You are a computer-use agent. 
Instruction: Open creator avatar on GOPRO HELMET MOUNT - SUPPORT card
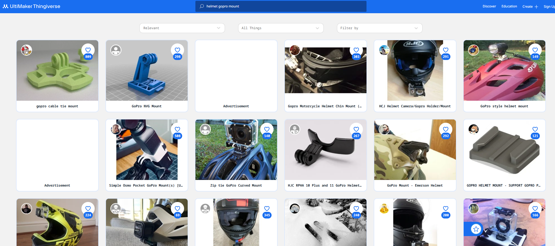coord(474,129)
